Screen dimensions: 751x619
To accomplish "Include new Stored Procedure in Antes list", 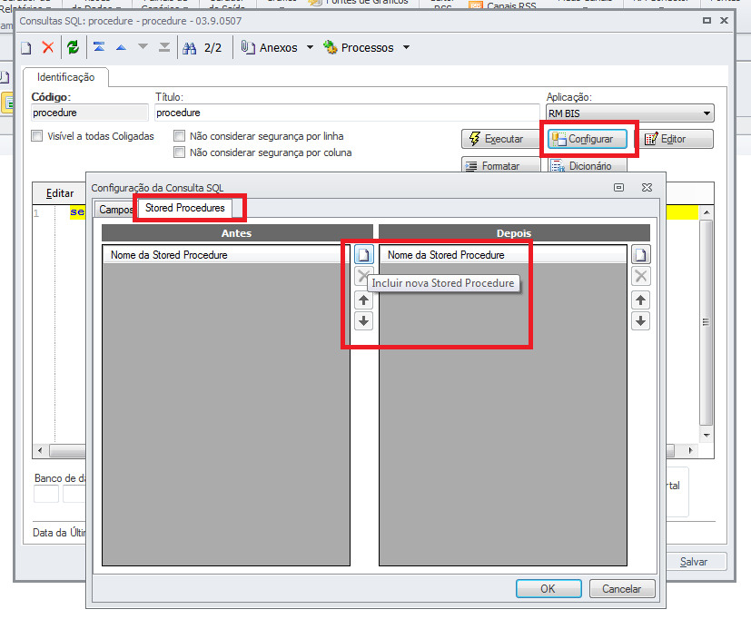I will click(x=363, y=255).
